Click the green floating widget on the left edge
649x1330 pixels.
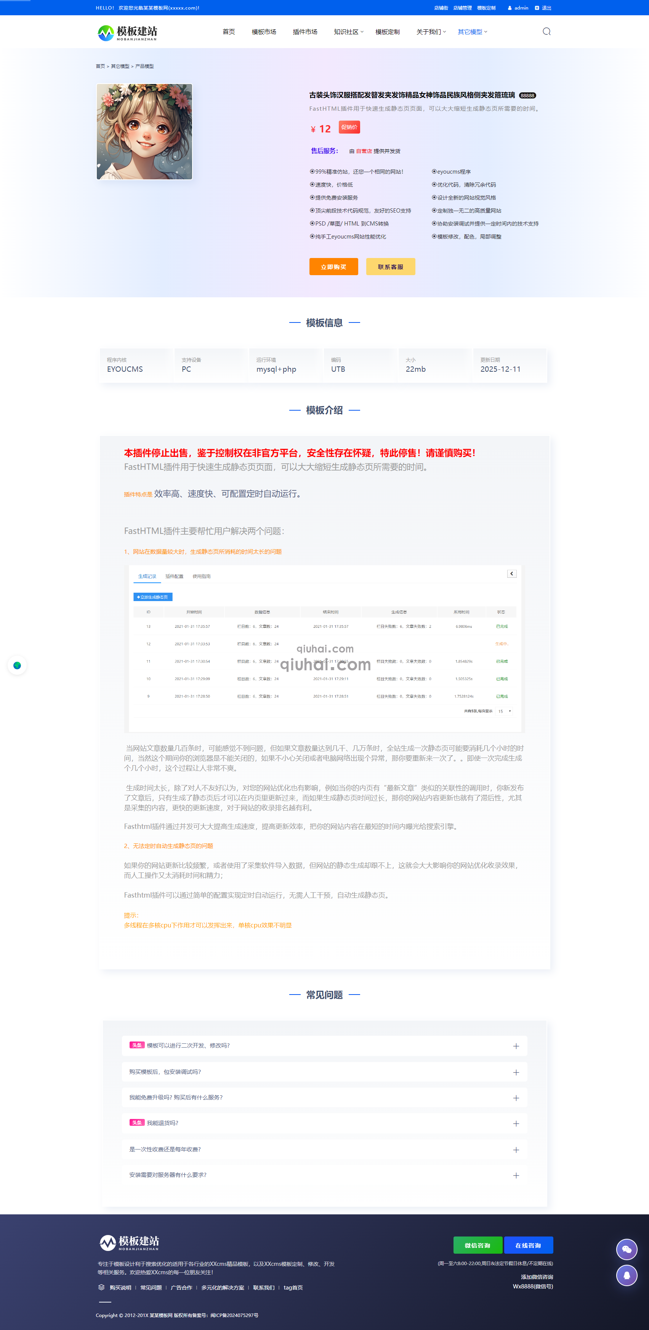pyautogui.click(x=18, y=666)
